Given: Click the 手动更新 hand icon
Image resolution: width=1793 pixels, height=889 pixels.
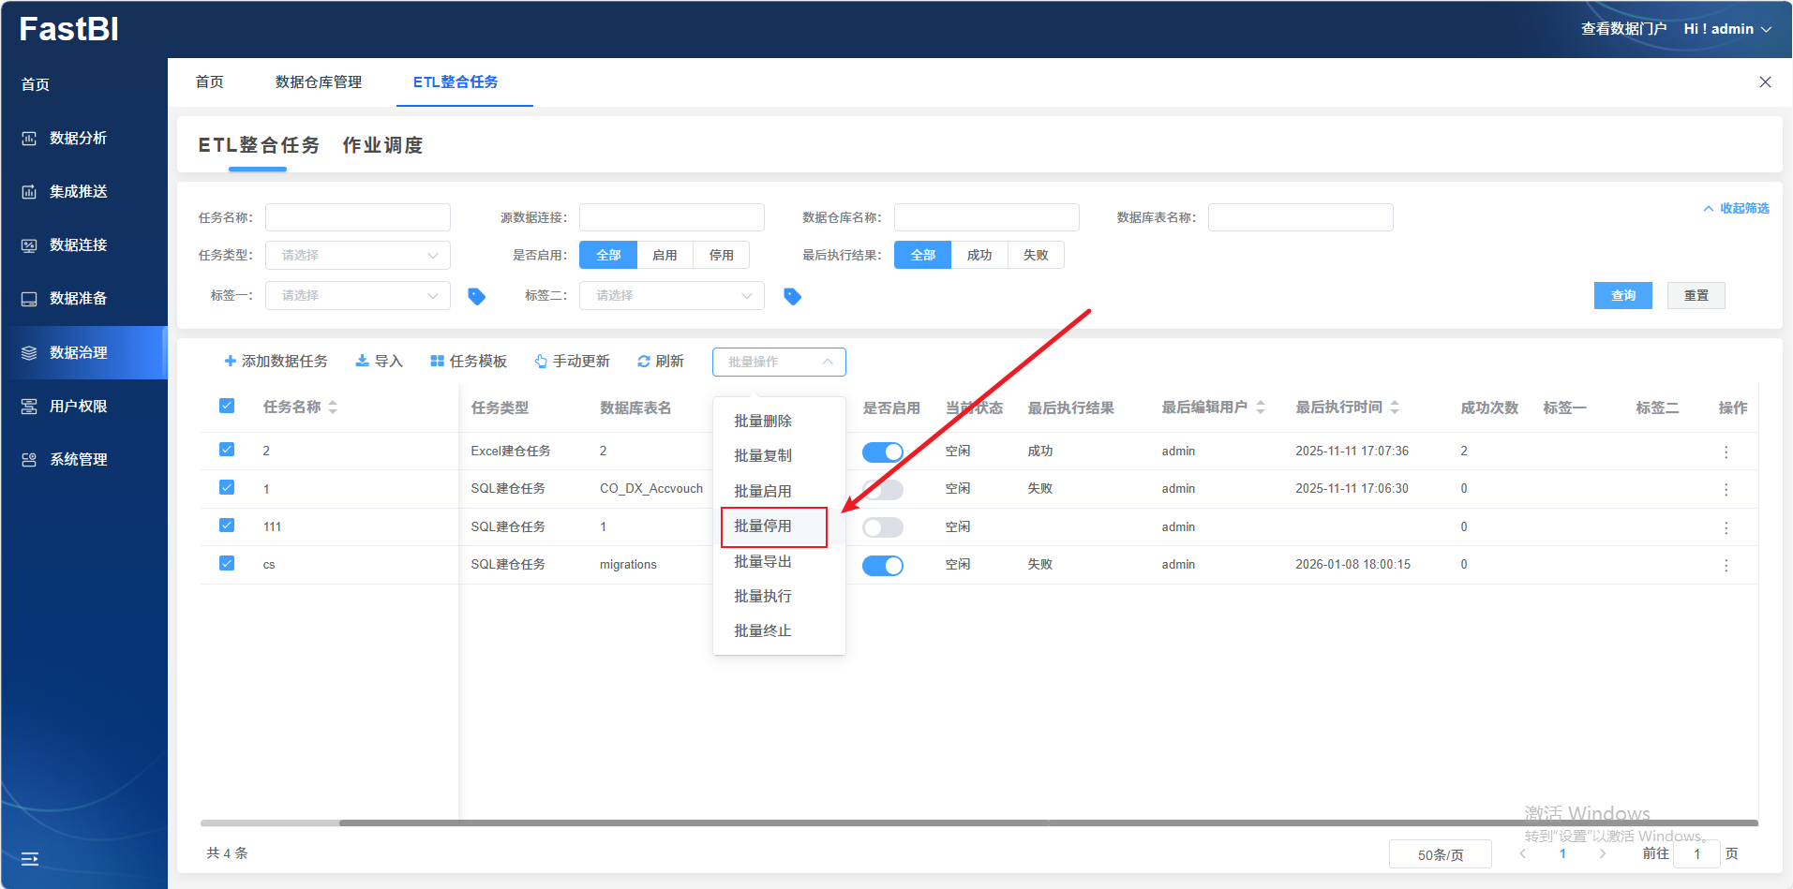Looking at the screenshot, I should 541,362.
